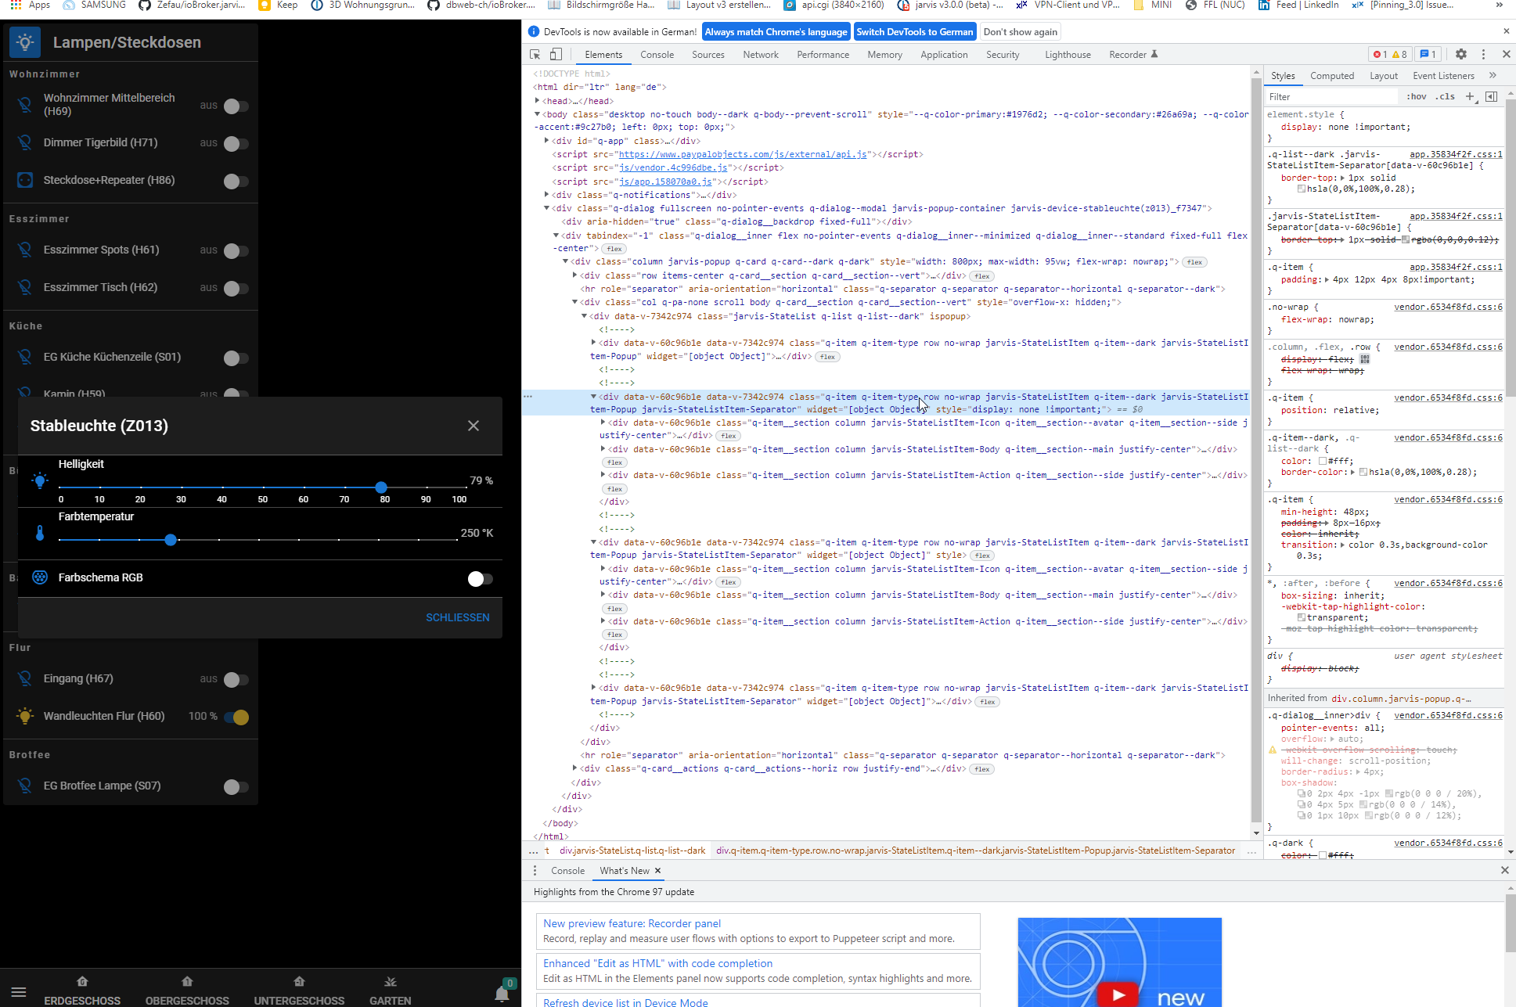Screen dimensions: 1516x1007
Task: Click the Helligkeit slider handle
Action: pyautogui.click(x=381, y=487)
